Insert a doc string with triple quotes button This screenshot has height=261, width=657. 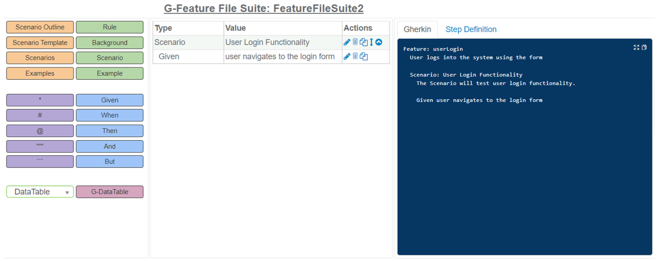pos(40,146)
